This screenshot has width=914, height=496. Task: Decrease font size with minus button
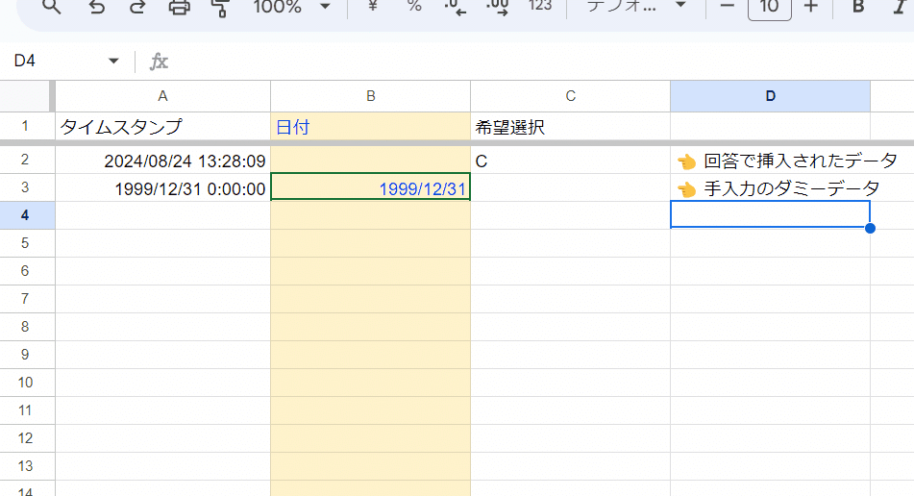(x=727, y=6)
